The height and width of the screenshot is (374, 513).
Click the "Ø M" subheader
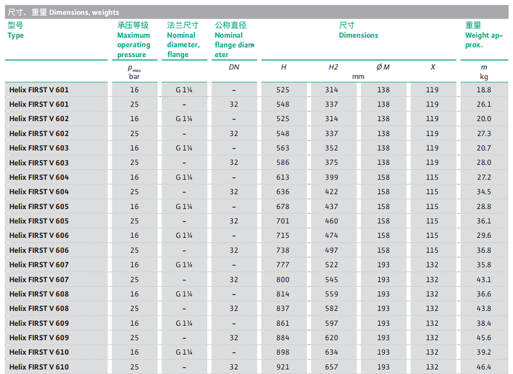(383, 67)
